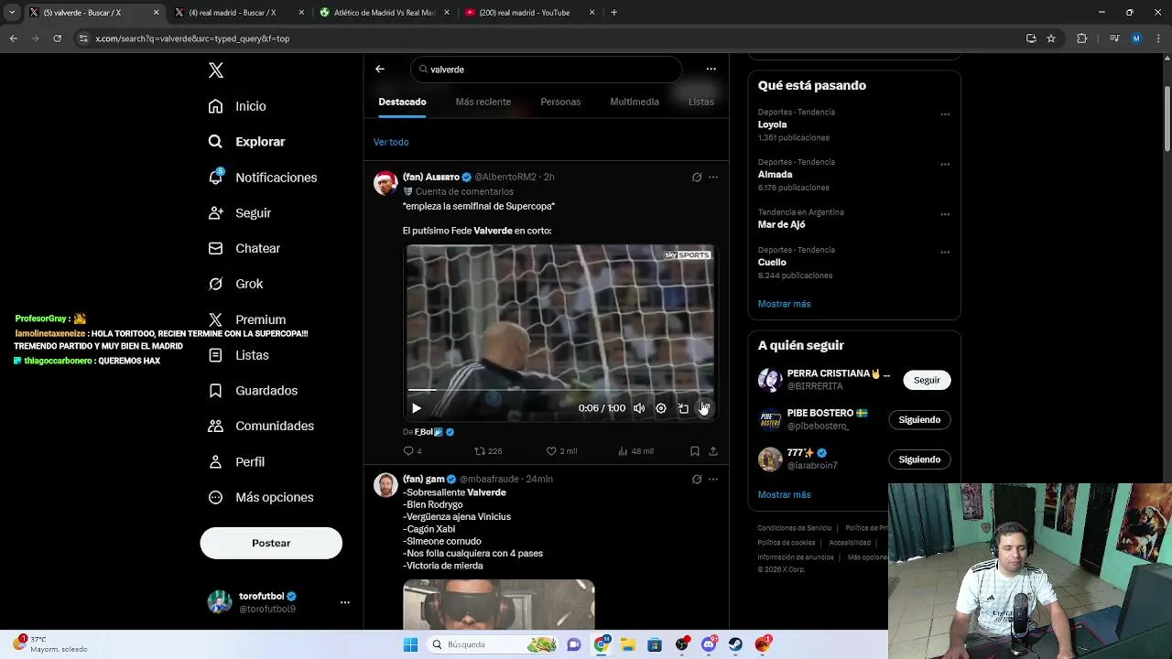Open video settings gear

(661, 408)
